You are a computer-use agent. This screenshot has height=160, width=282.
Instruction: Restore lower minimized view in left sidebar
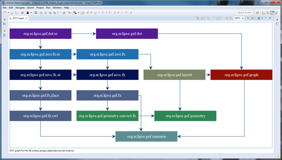point(5,31)
